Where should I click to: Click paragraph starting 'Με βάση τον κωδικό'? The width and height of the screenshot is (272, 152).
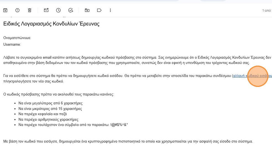pos(128,141)
